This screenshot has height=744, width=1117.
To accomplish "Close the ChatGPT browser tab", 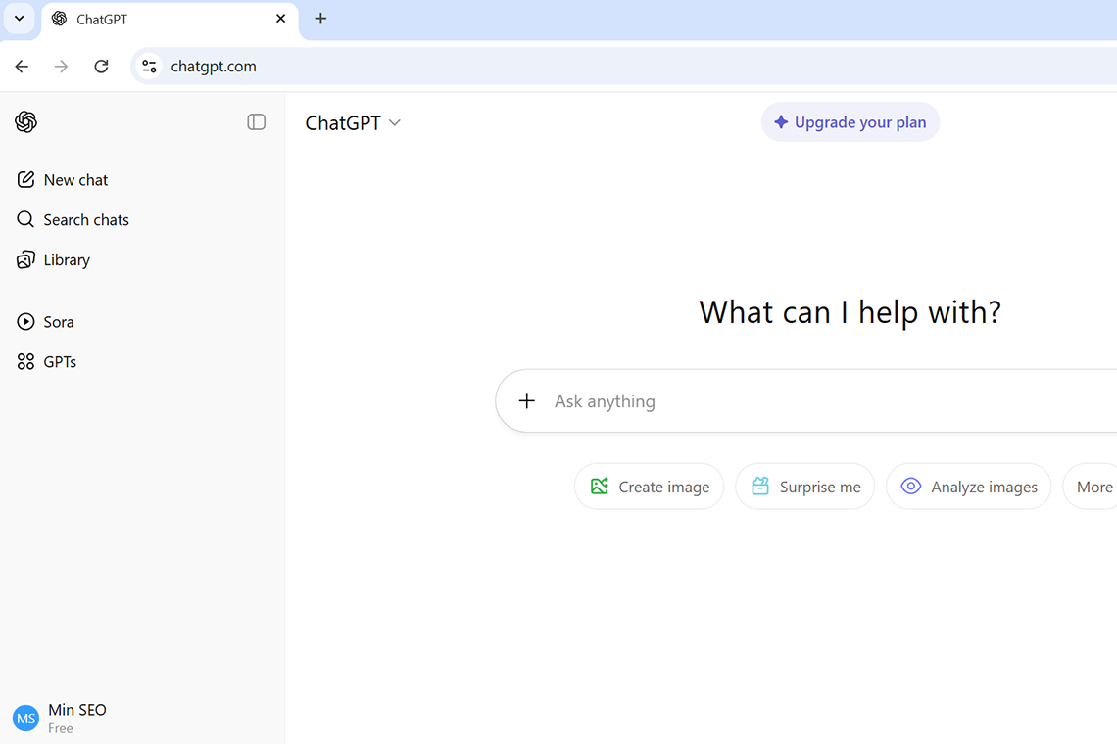I will 281,19.
